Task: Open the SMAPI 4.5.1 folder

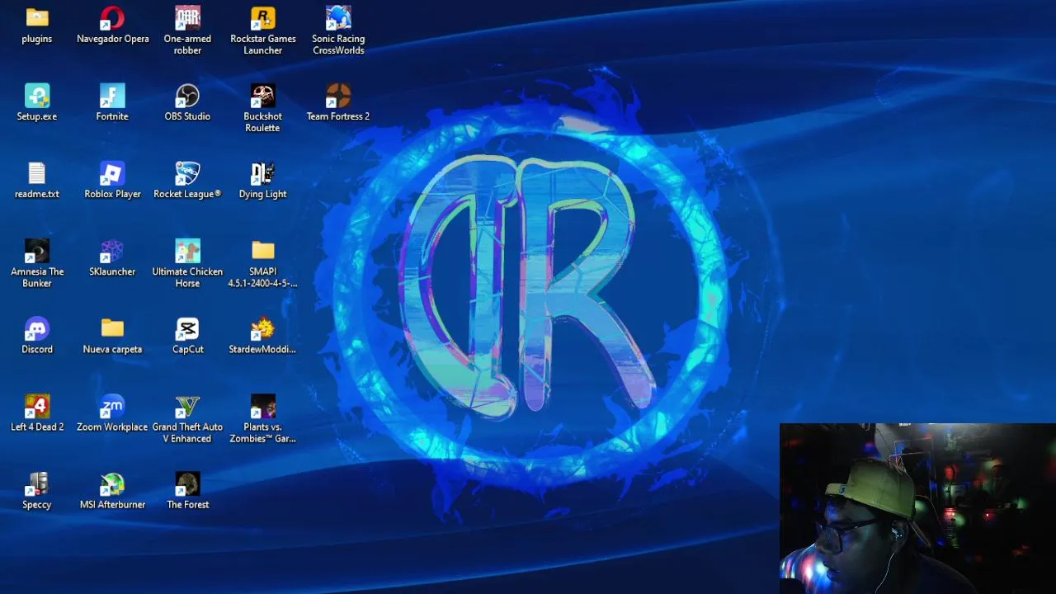Action: (262, 251)
